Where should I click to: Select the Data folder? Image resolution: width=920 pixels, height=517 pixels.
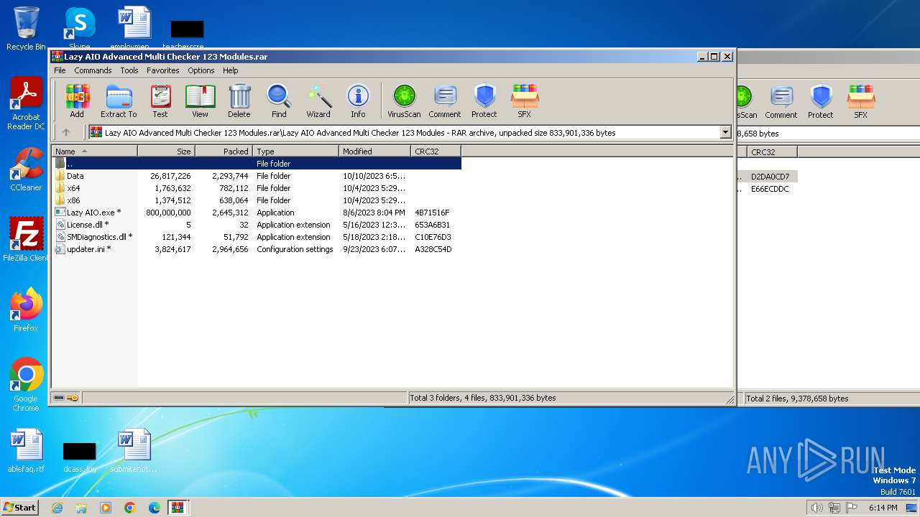pyautogui.click(x=257, y=176)
